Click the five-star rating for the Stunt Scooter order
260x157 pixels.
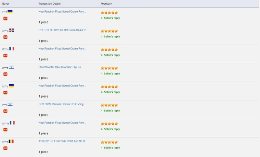[110, 68]
